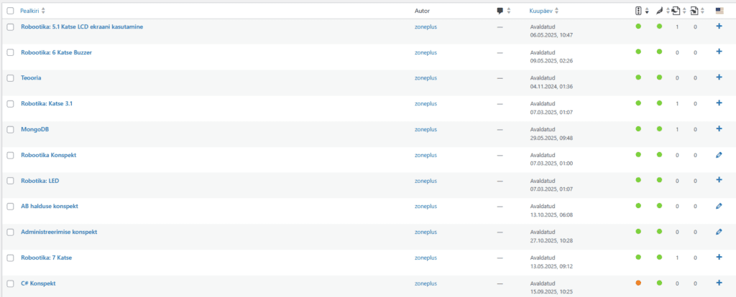Open the Robootika: 6 Katse Buzzer post

coord(56,52)
